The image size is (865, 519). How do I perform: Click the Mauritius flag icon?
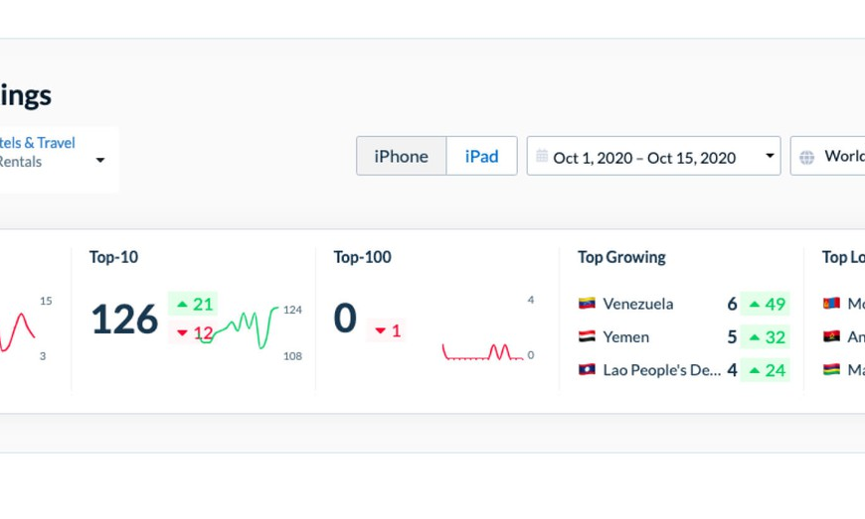point(831,369)
